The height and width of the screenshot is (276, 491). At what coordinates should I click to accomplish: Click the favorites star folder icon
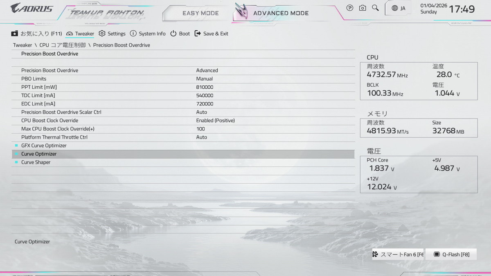click(x=15, y=34)
